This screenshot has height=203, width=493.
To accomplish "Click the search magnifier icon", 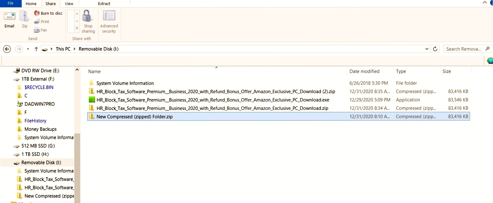I will coord(487,49).
